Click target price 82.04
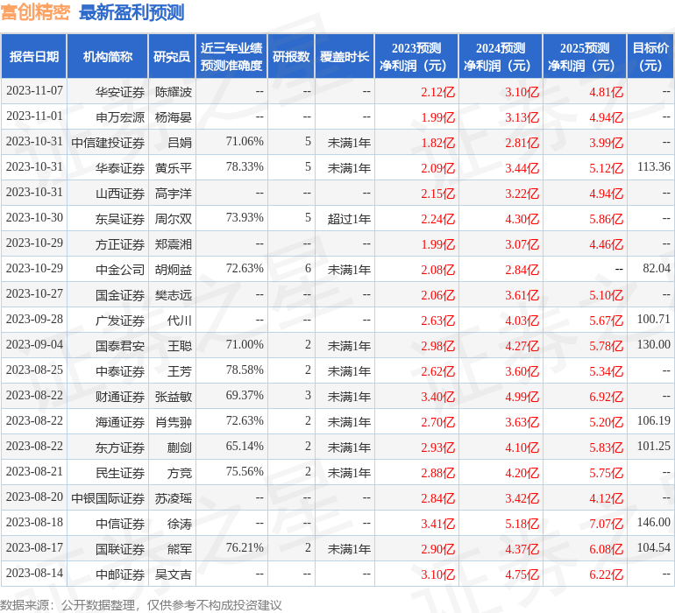 pyautogui.click(x=657, y=269)
